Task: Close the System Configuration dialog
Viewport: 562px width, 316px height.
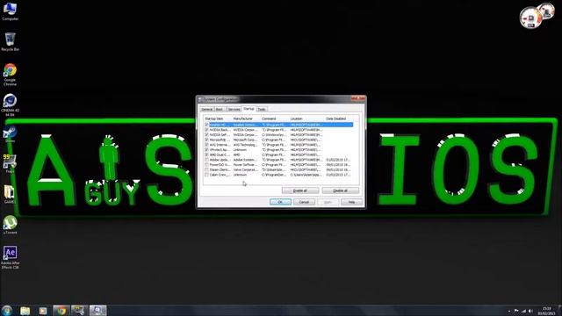Action: (x=357, y=98)
